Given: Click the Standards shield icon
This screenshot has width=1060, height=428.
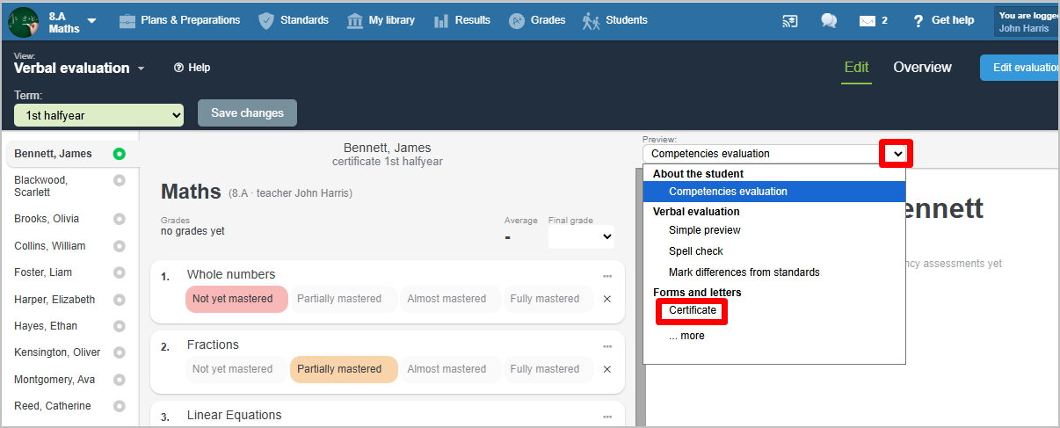Looking at the screenshot, I should point(266,20).
